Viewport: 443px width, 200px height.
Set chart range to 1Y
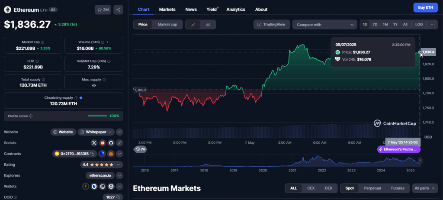[x=395, y=25]
